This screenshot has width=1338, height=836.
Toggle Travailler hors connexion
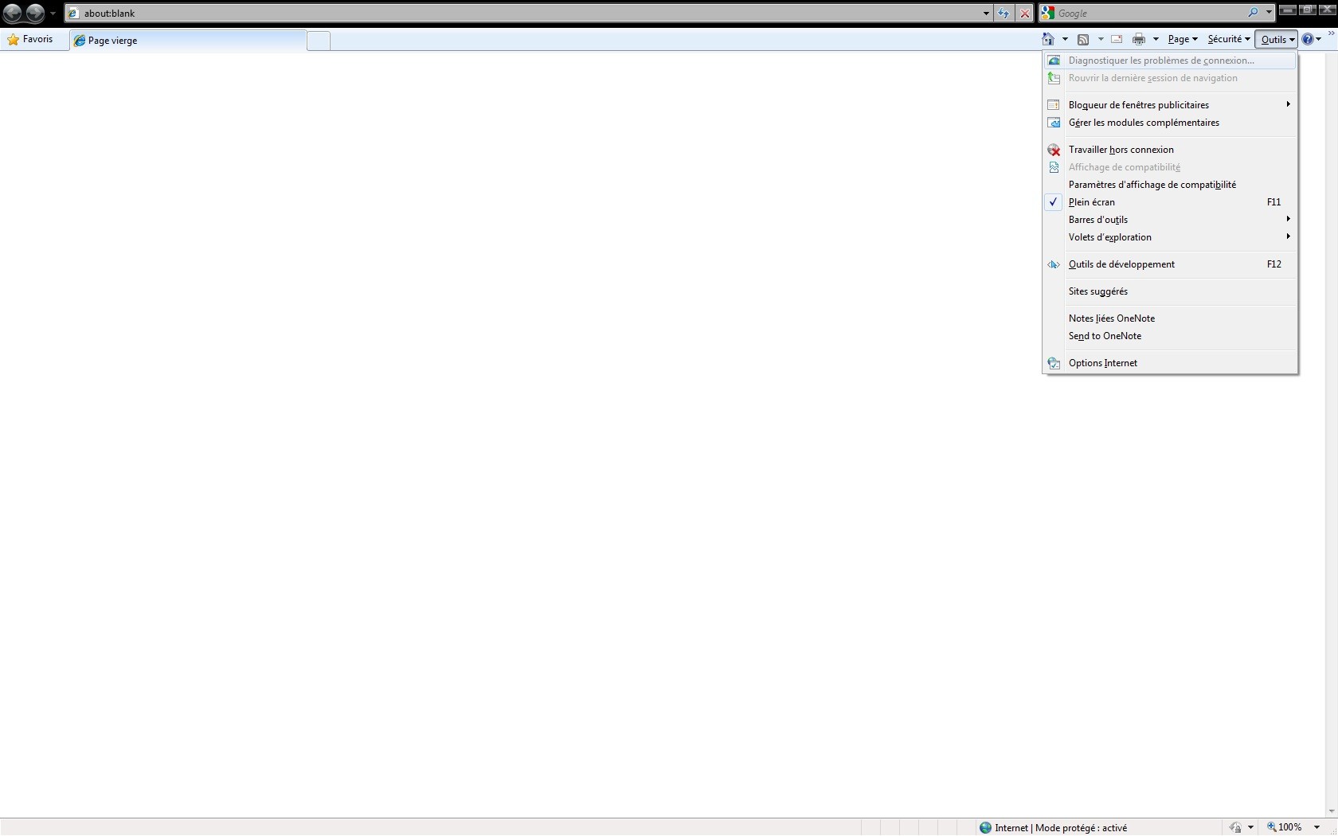click(x=1170, y=150)
